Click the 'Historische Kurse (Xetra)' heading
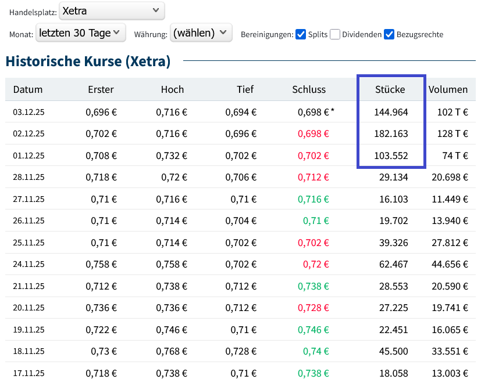This screenshot has width=481, height=383. pyautogui.click(x=88, y=62)
